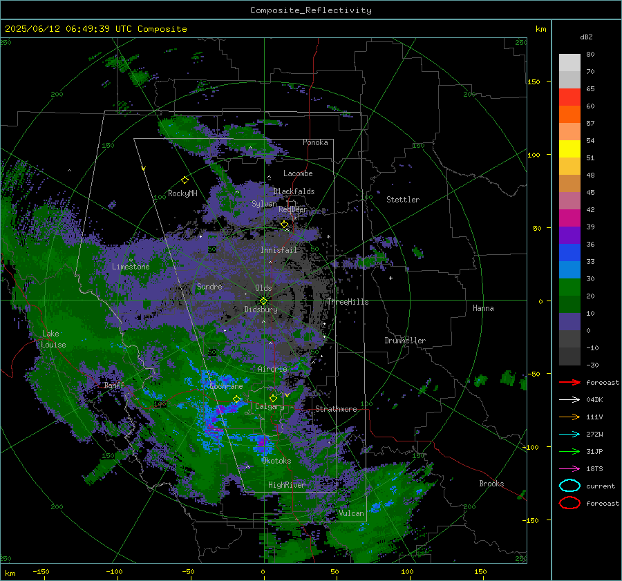Image resolution: width=622 pixels, height=581 pixels.
Task: Click the white 04DK arrow icon
Action: (569, 400)
